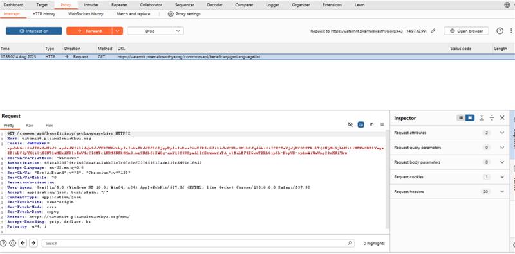Viewport: 515px width, 254px height.
Task: Open the Learn tab
Action: 360,5
